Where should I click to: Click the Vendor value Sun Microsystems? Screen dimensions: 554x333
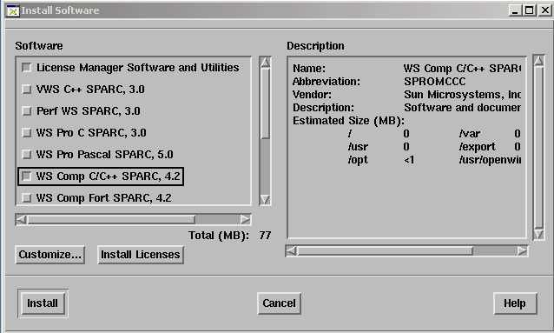462,95
